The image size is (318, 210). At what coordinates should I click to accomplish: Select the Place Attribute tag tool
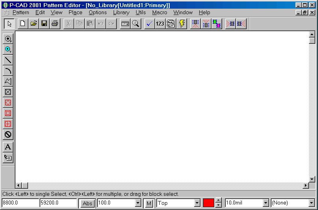[8, 158]
